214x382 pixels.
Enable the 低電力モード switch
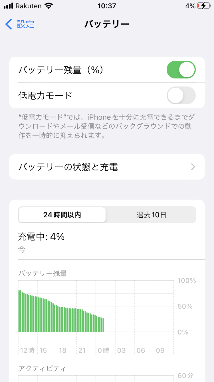181,95
